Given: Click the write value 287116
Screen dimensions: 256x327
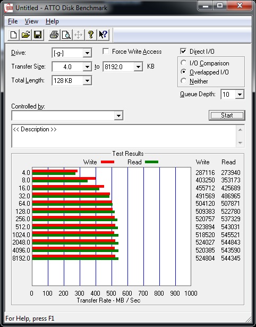Looking at the screenshot, I should point(205,173).
